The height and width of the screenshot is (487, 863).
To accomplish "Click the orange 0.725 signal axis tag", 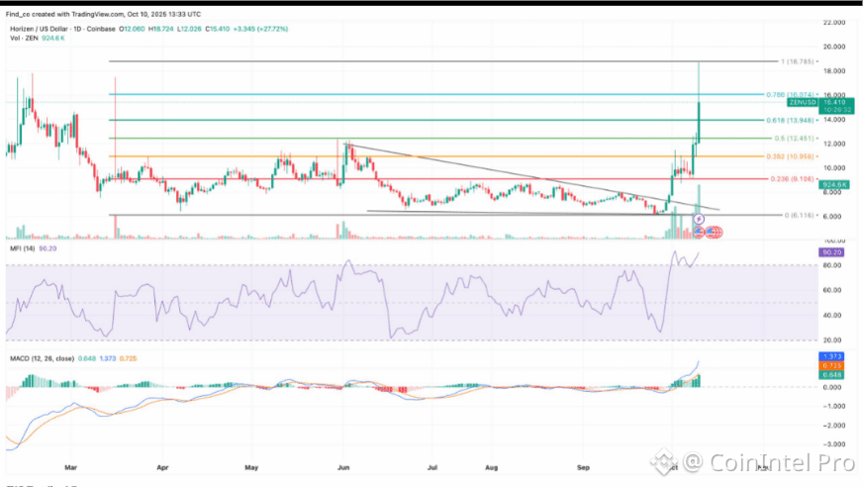I will tap(831, 365).
